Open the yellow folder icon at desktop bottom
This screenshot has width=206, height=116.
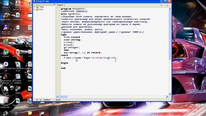(30, 113)
